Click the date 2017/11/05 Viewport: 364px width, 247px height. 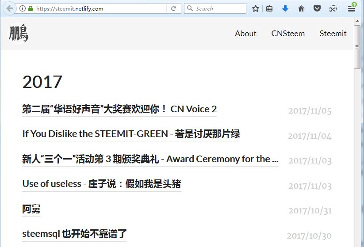click(310, 111)
